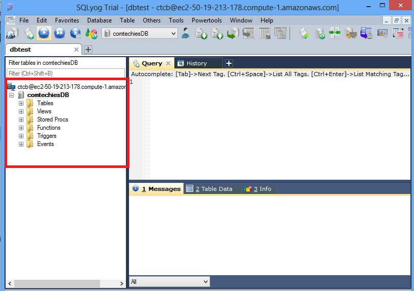Click the script icon with green checkmark
This screenshot has height=291, width=414.
pyautogui.click(x=304, y=34)
